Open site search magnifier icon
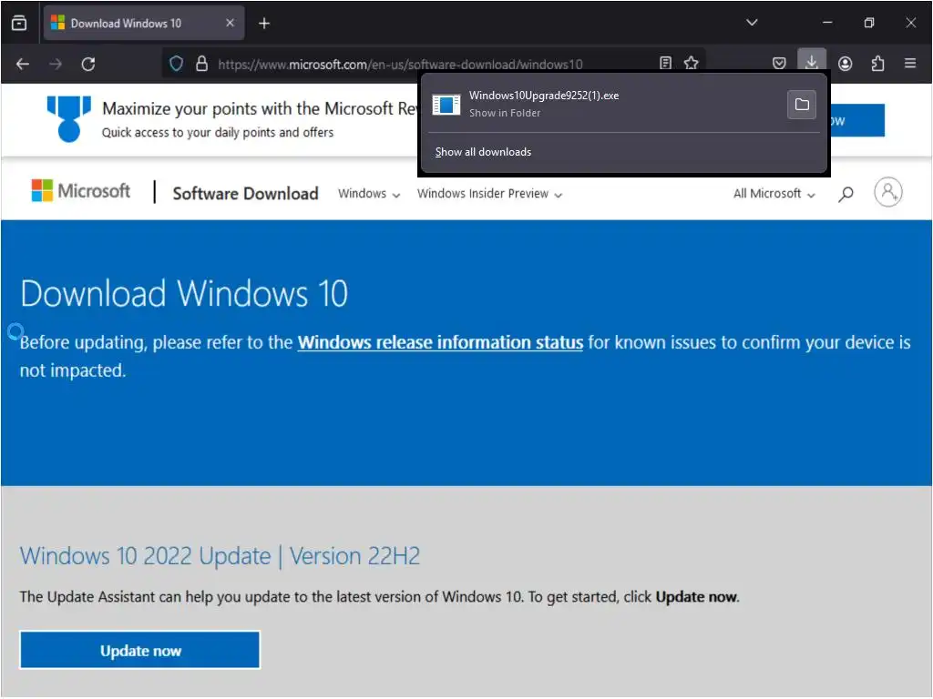Screen dimensions: 933x699 point(846,194)
